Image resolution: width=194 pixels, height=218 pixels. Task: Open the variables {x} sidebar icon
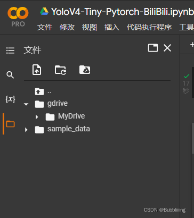(x=10, y=99)
